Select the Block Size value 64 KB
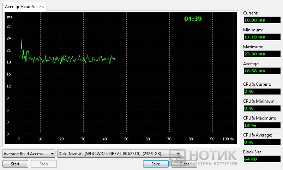Screen dimensions: 283x170 [x=262, y=159]
